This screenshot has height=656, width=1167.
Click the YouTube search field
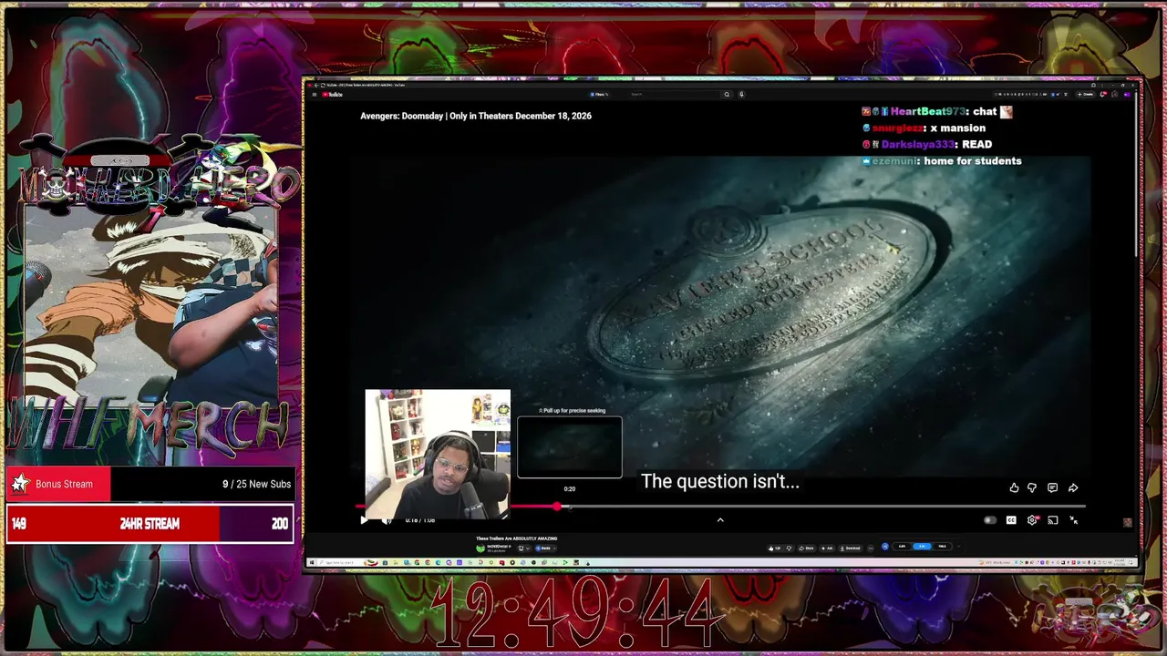pyautogui.click(x=673, y=94)
